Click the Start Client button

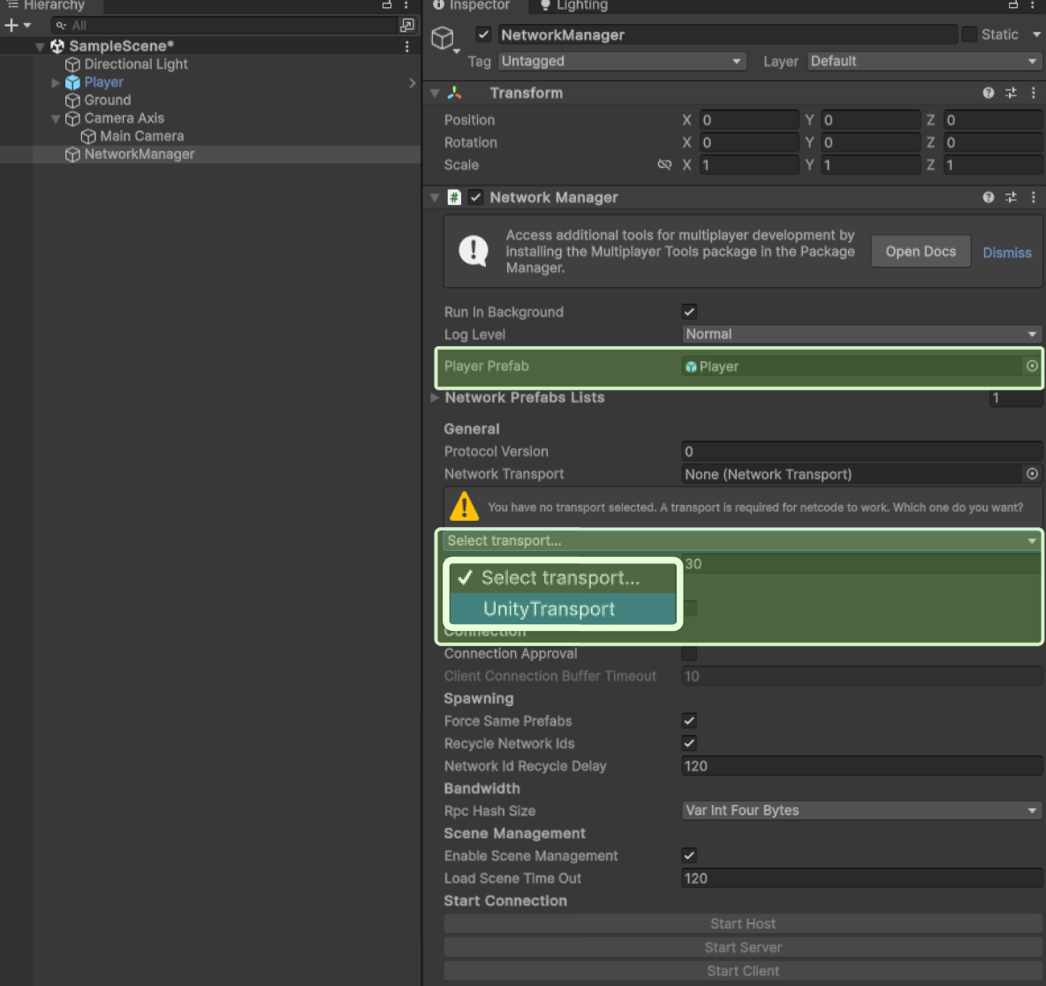pyautogui.click(x=742, y=971)
